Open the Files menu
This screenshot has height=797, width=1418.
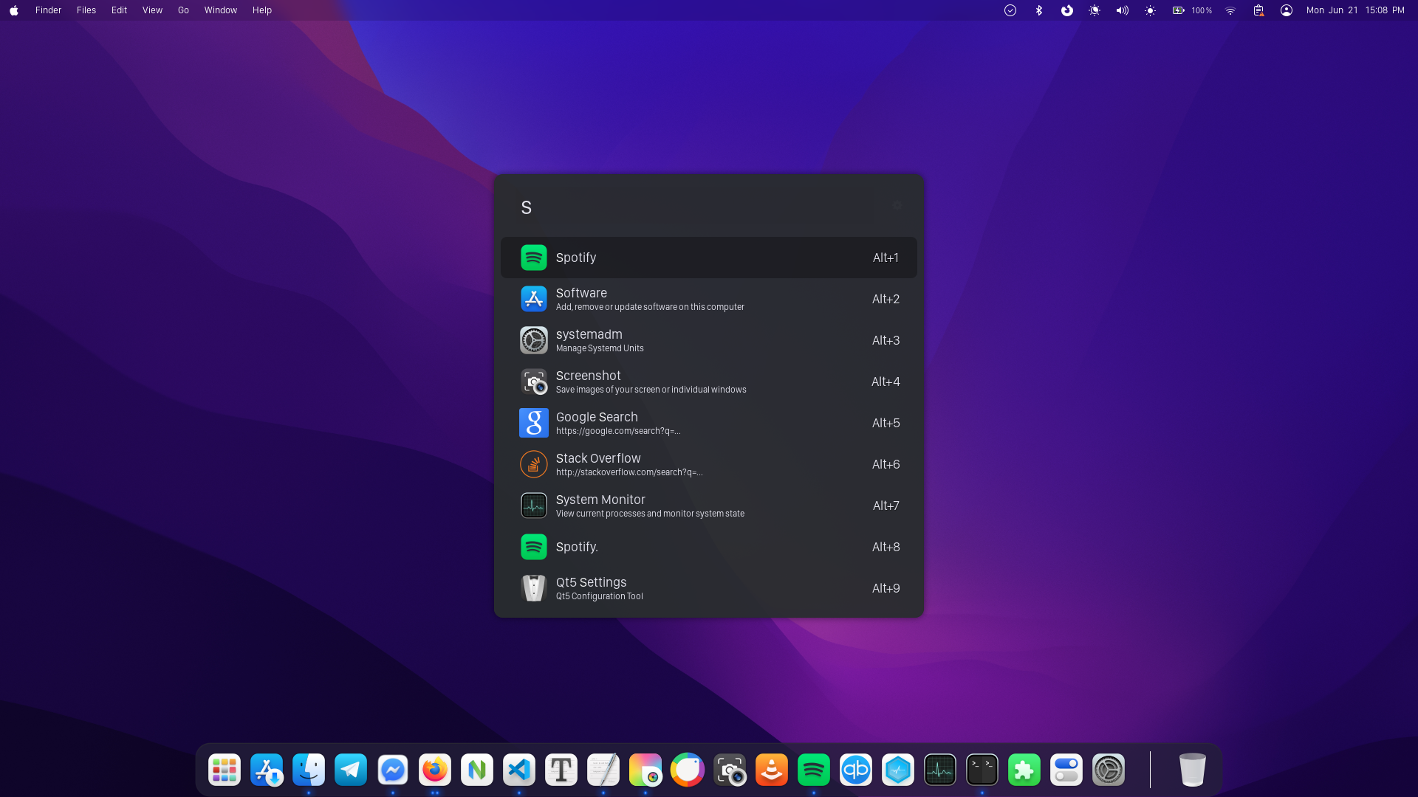[86, 10]
